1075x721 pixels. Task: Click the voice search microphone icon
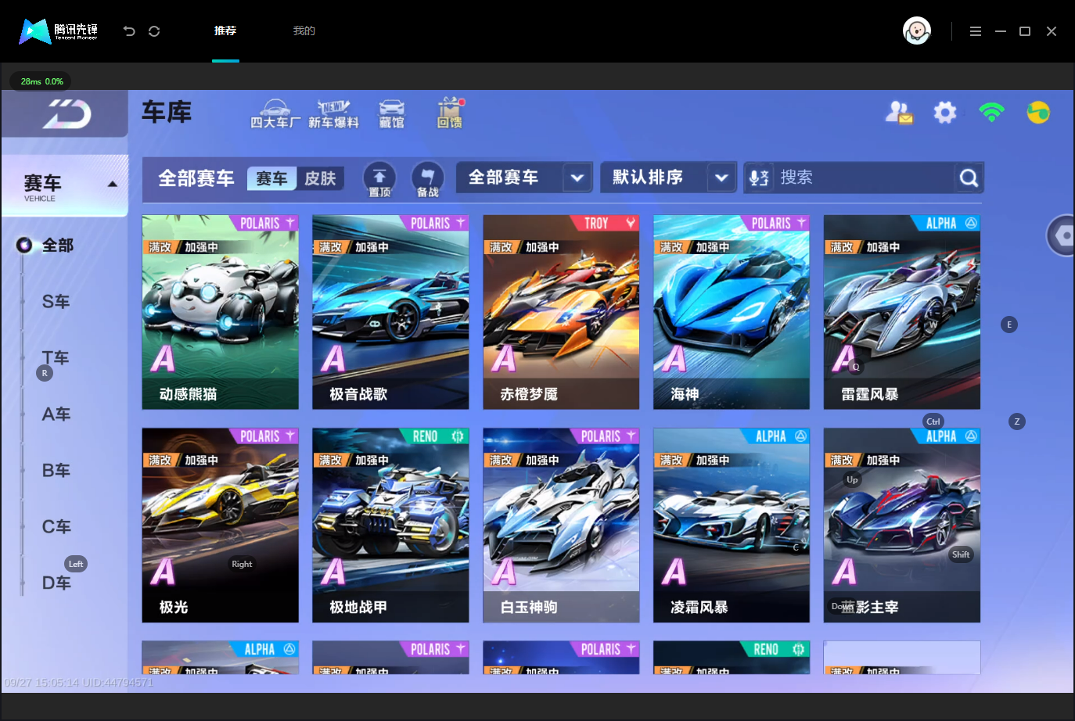(x=758, y=178)
